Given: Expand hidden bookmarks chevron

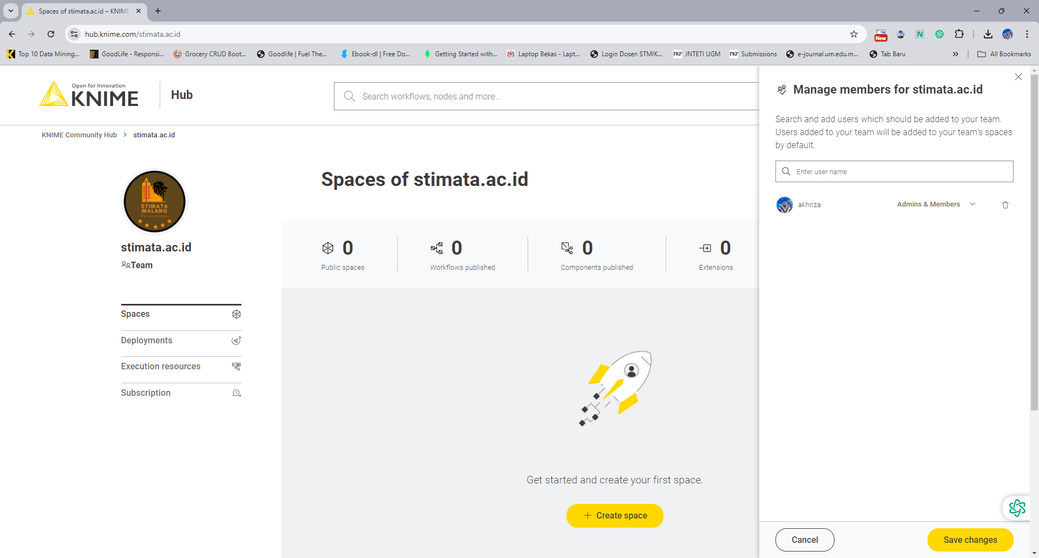Looking at the screenshot, I should [x=956, y=54].
